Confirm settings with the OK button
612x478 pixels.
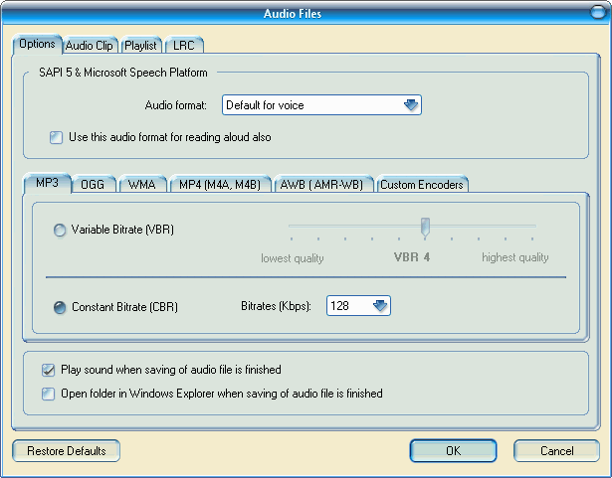[453, 451]
